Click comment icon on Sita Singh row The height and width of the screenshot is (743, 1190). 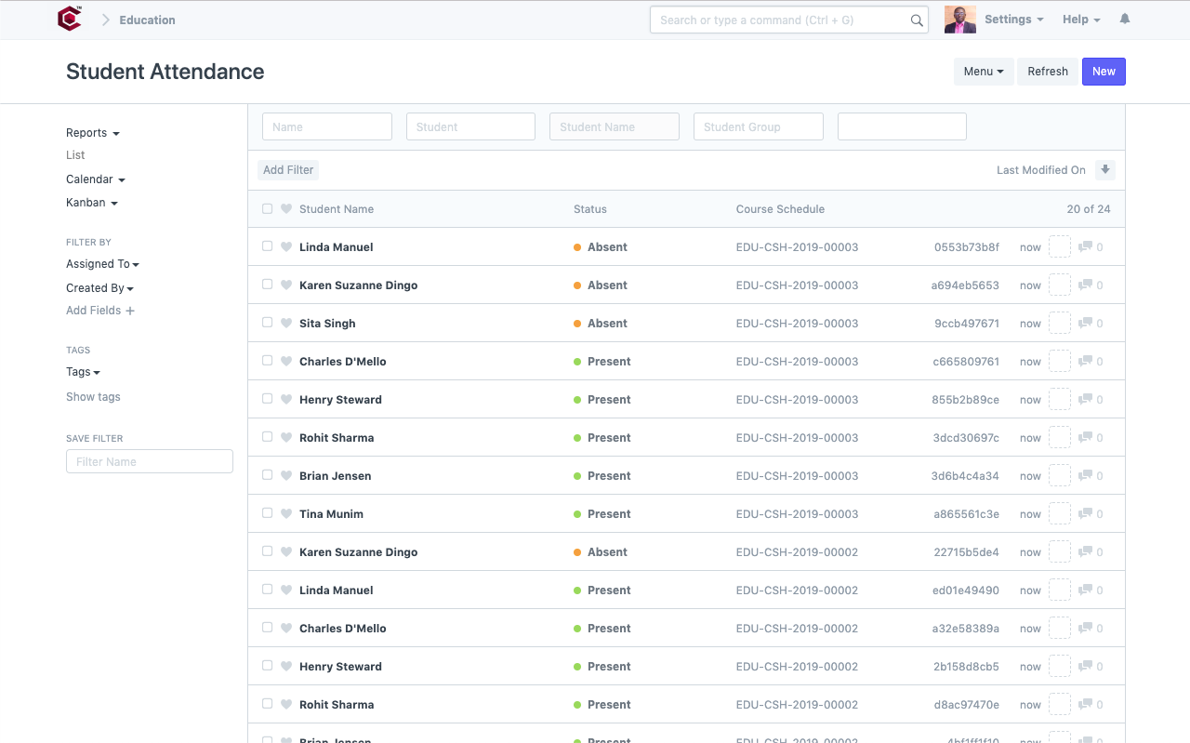click(1085, 324)
